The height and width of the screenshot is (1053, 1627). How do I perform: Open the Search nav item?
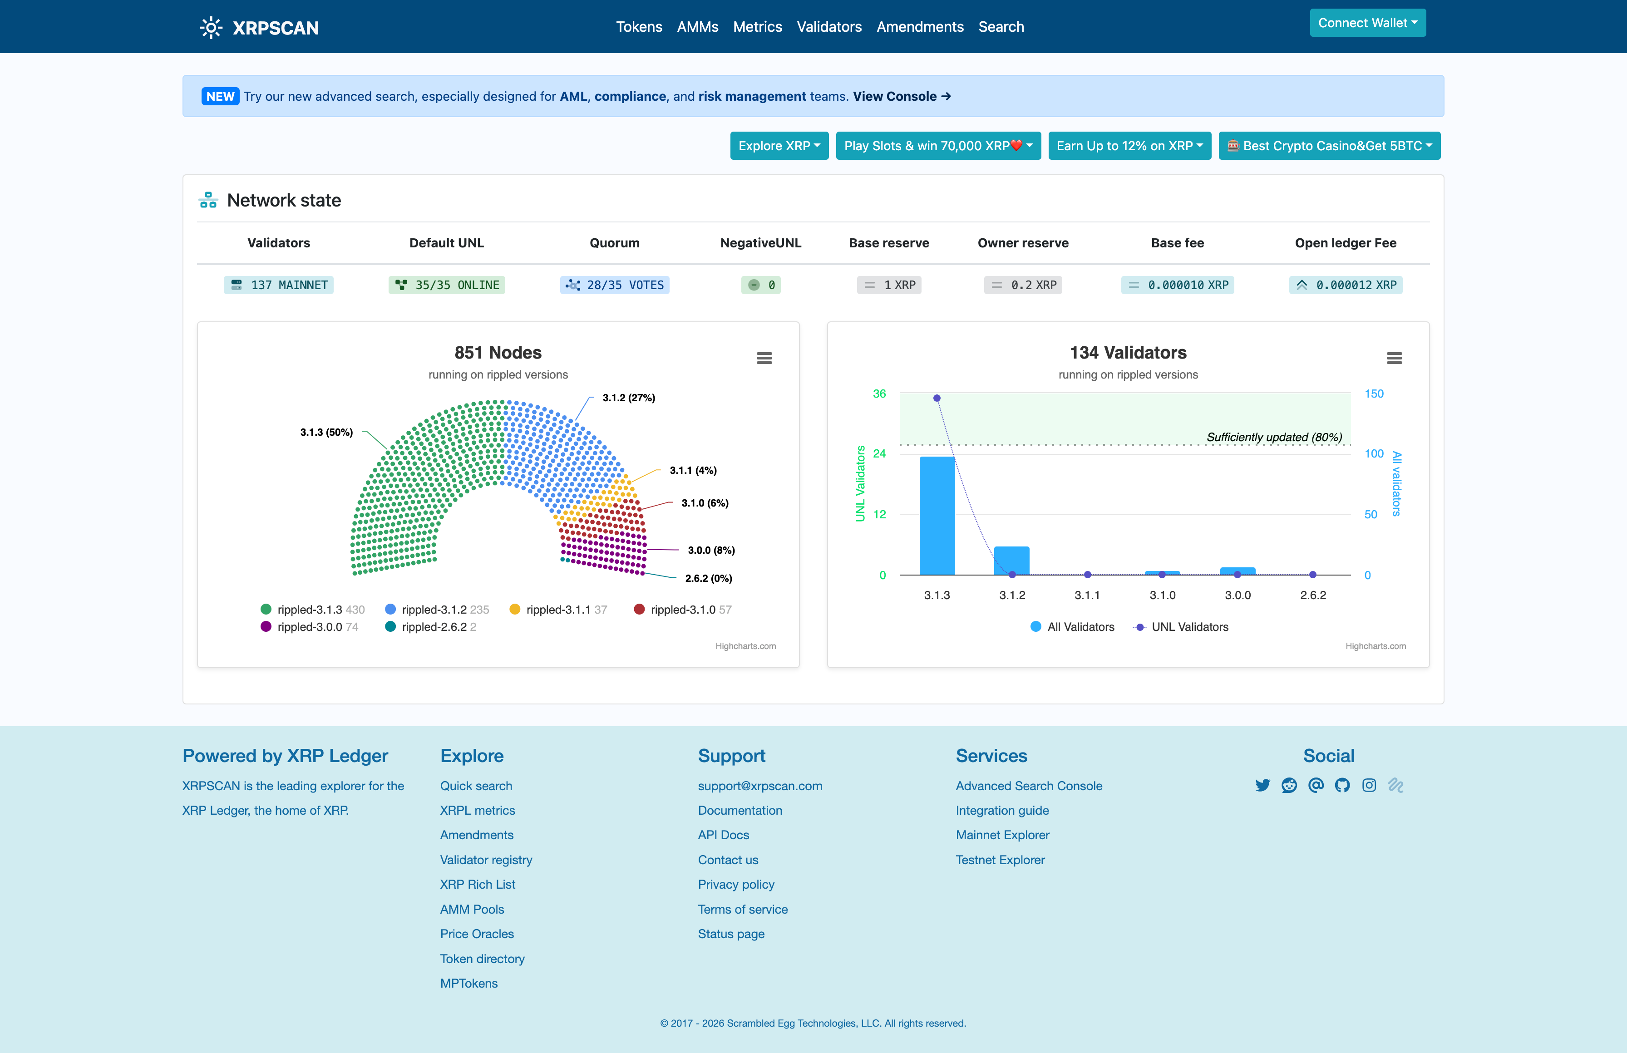coord(1001,27)
